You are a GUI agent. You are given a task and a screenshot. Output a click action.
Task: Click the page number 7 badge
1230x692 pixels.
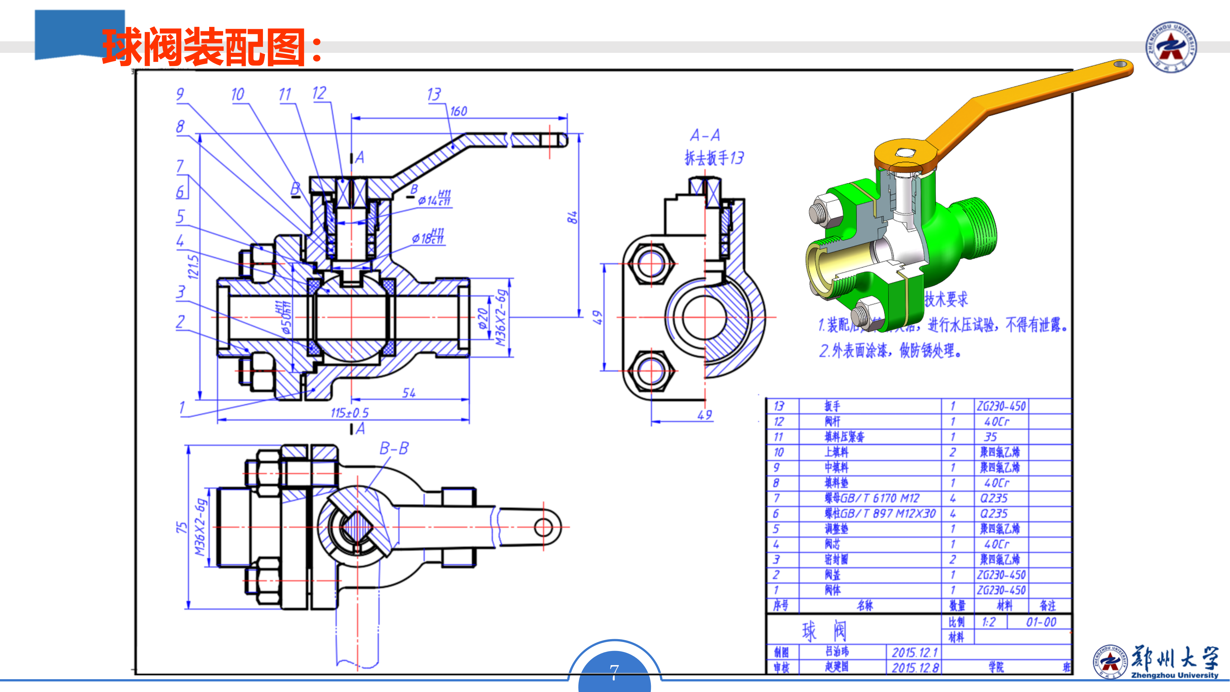614,671
